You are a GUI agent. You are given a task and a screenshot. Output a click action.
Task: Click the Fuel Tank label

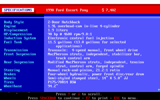click(x=13, y=42)
